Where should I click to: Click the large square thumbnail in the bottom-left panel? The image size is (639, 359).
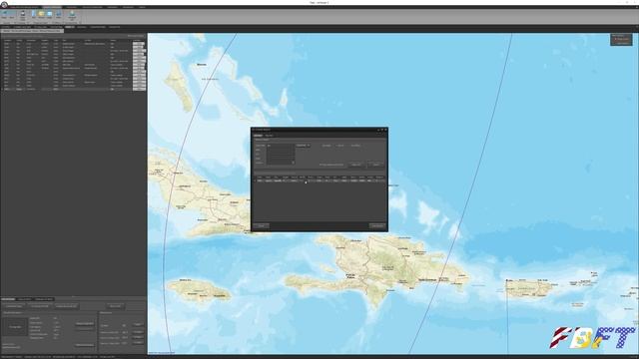click(16, 327)
